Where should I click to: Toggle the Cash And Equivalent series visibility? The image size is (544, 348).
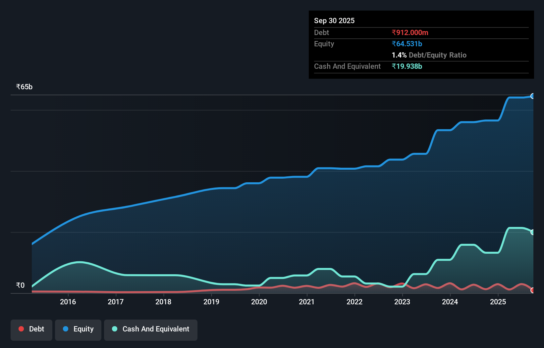point(151,329)
